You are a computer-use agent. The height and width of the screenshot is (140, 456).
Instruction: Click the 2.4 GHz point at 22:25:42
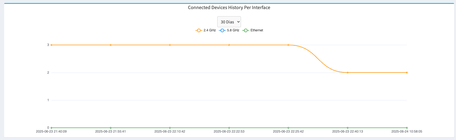click(288, 45)
